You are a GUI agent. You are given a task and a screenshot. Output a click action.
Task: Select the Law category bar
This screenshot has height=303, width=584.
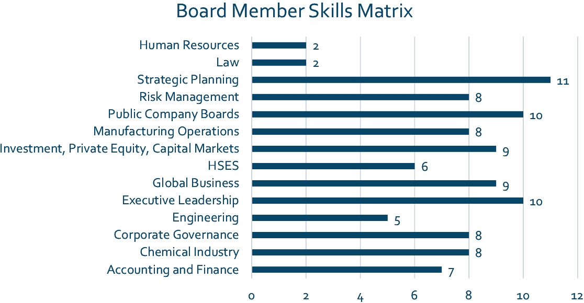click(279, 63)
